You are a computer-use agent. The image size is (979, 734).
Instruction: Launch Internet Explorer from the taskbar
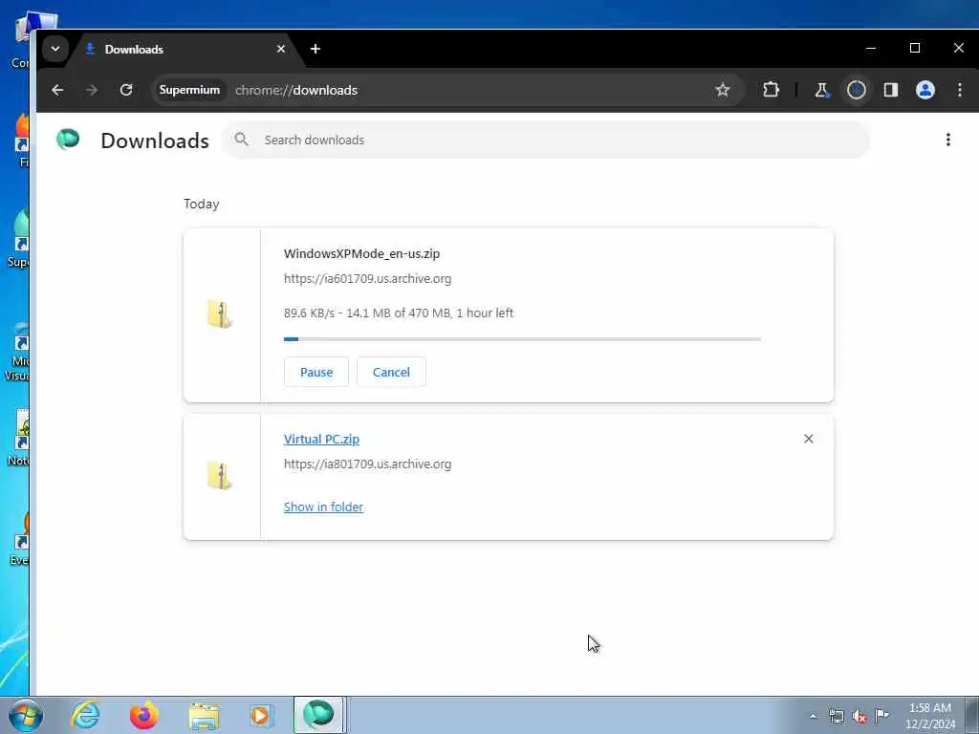click(85, 715)
